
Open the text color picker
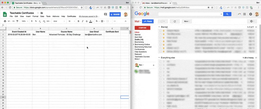[x=91, y=21]
